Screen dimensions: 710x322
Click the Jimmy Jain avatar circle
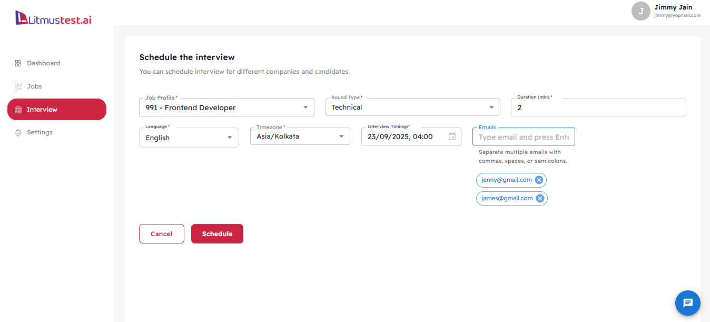640,11
